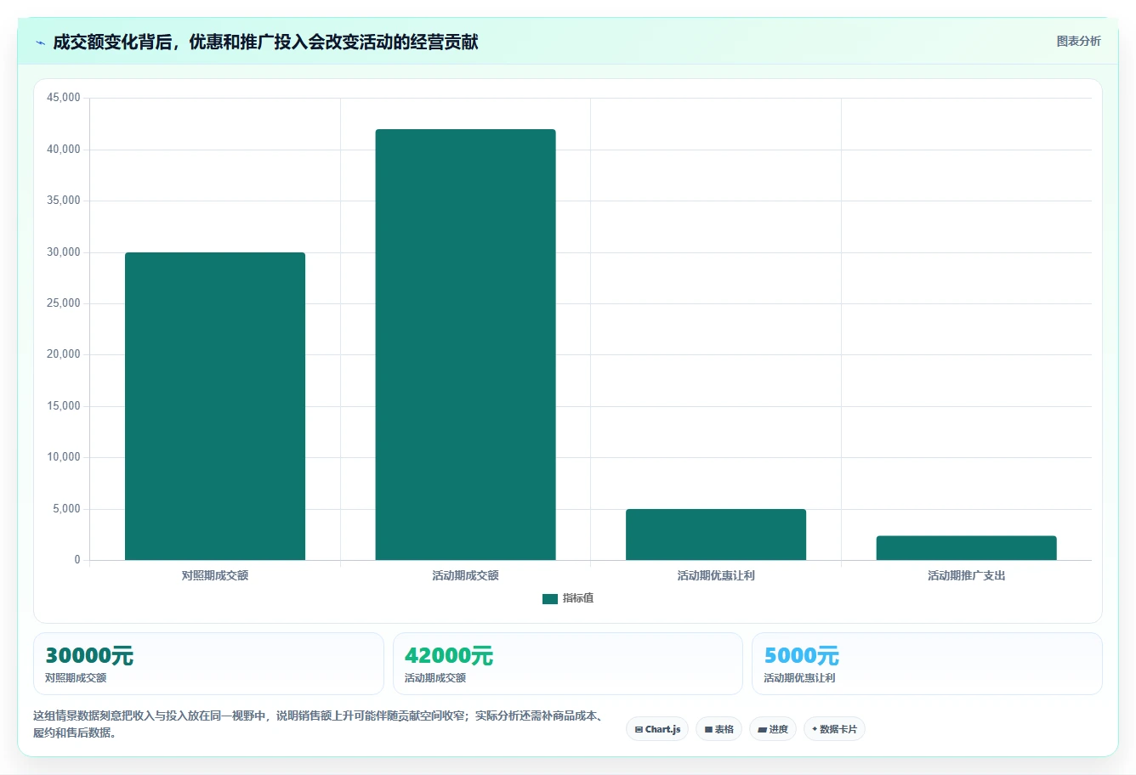This screenshot has height=775, width=1136.
Task: Click the 活动期推广支出 x-axis label
Action: (x=967, y=575)
